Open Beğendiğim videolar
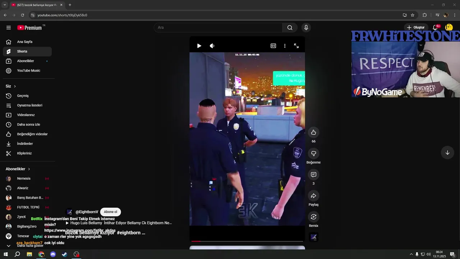The width and height of the screenshot is (460, 259). tap(27, 134)
